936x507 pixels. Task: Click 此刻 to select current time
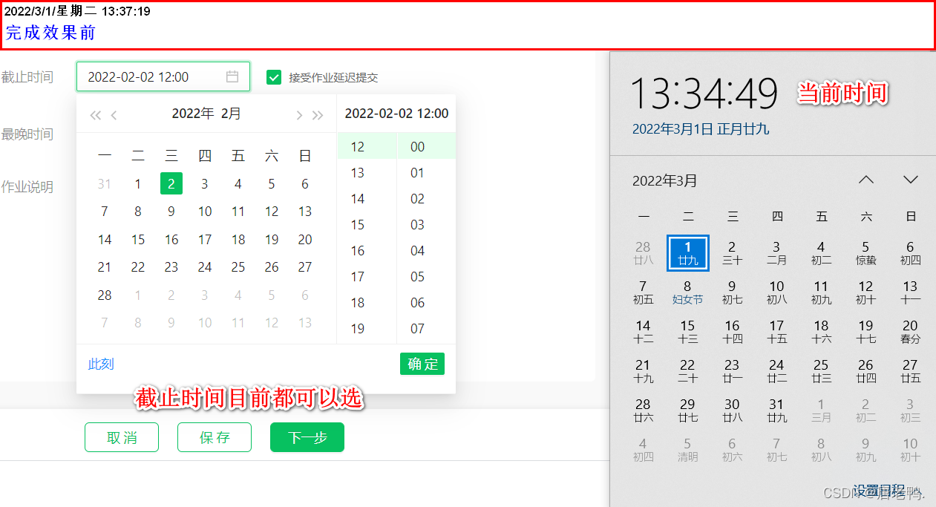coord(100,364)
